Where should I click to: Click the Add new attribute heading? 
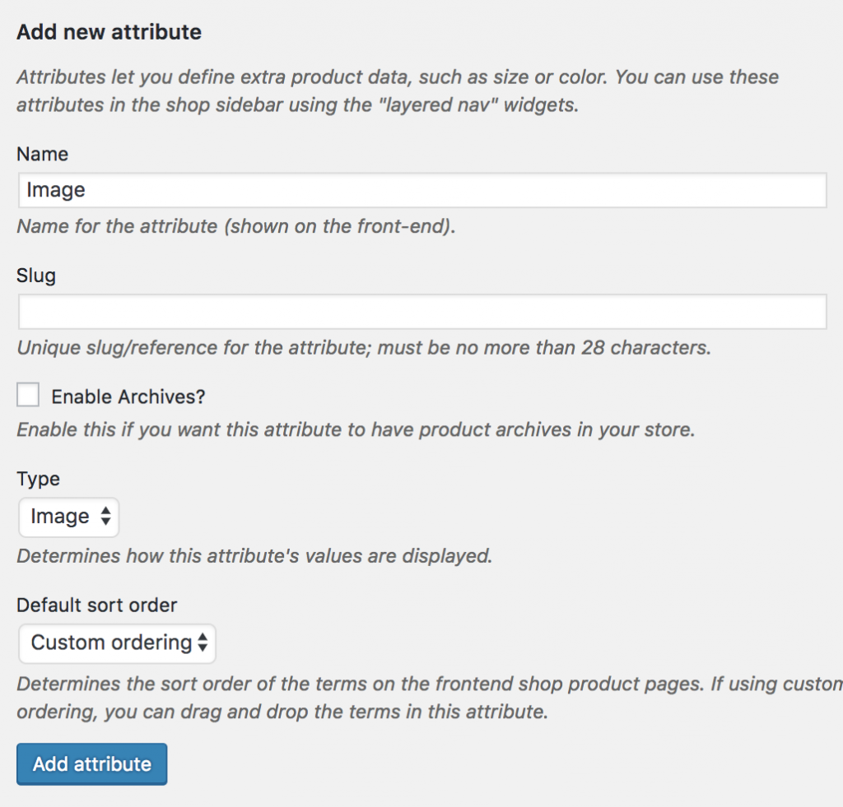(108, 32)
